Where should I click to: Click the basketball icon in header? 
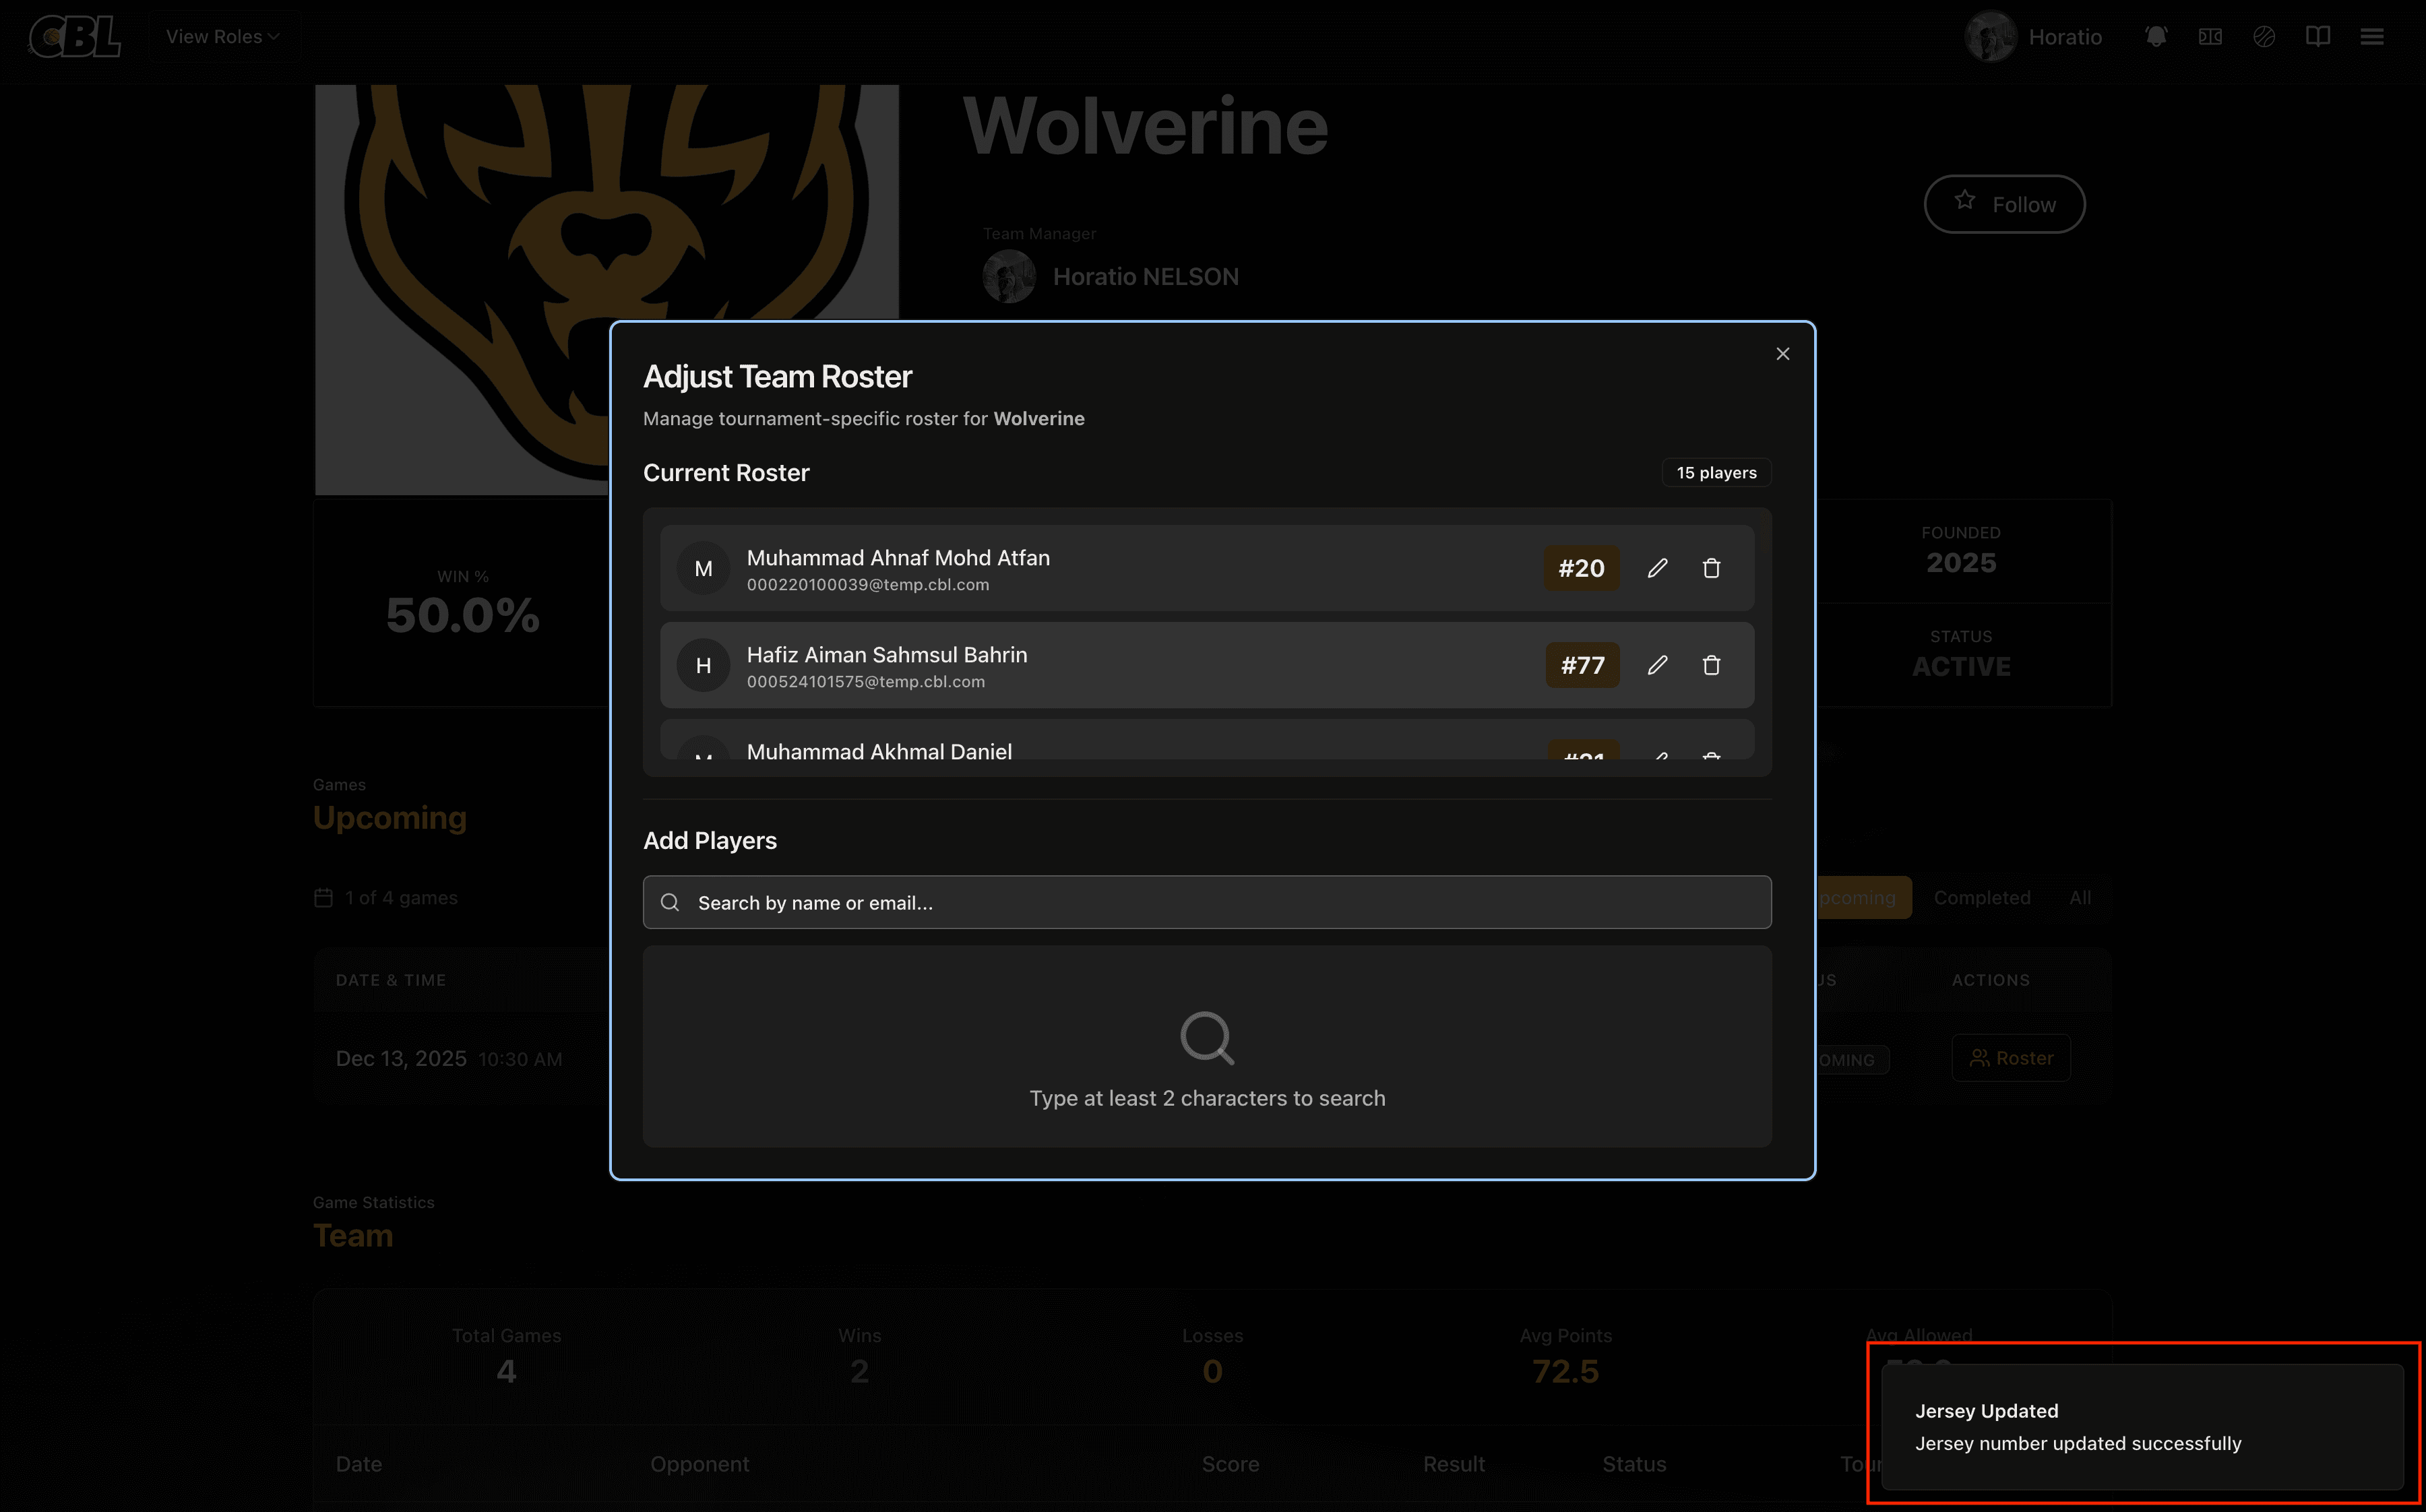pos(2264,37)
